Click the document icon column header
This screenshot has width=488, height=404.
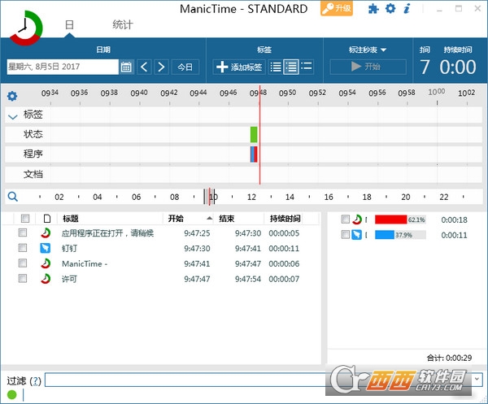pos(47,219)
